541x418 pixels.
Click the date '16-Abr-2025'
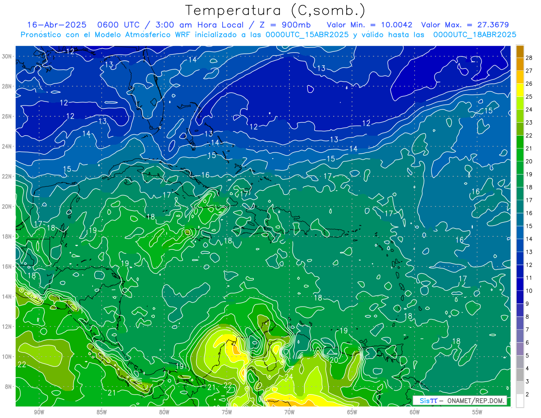(57, 25)
